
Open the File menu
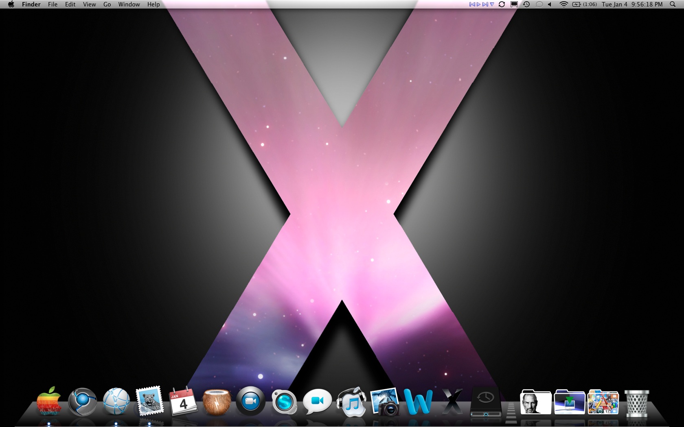(53, 4)
